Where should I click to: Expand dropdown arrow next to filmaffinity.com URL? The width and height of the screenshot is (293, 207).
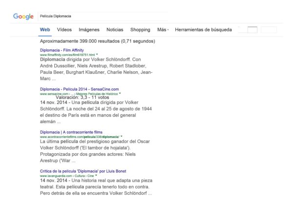click(97, 55)
